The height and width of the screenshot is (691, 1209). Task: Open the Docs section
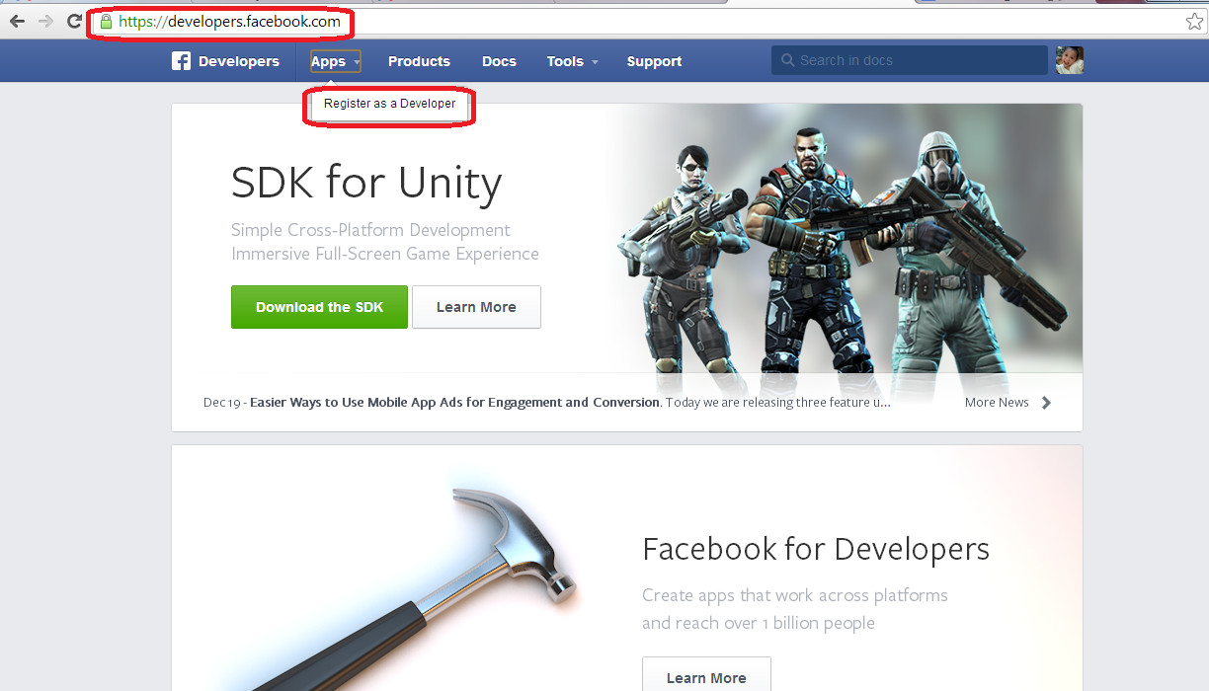(x=499, y=61)
